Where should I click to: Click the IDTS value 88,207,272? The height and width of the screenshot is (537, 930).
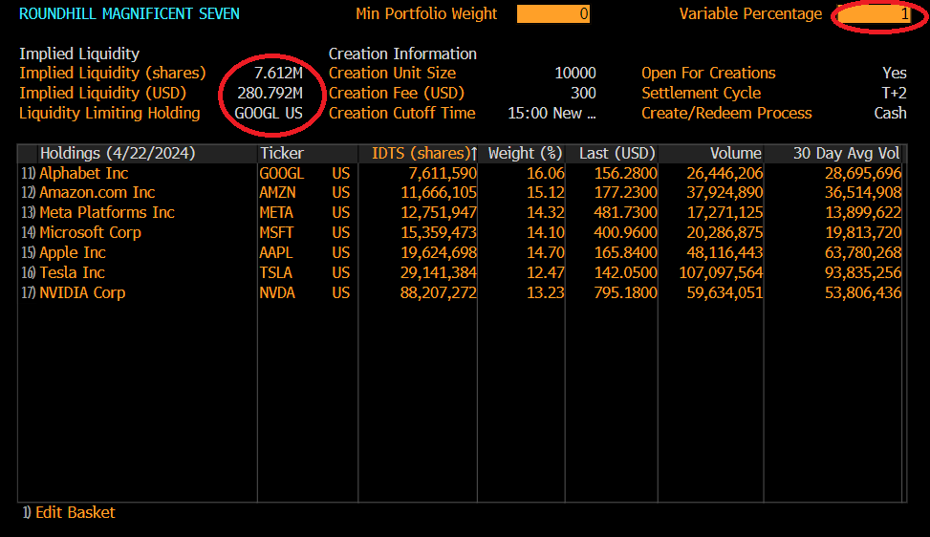(x=439, y=292)
